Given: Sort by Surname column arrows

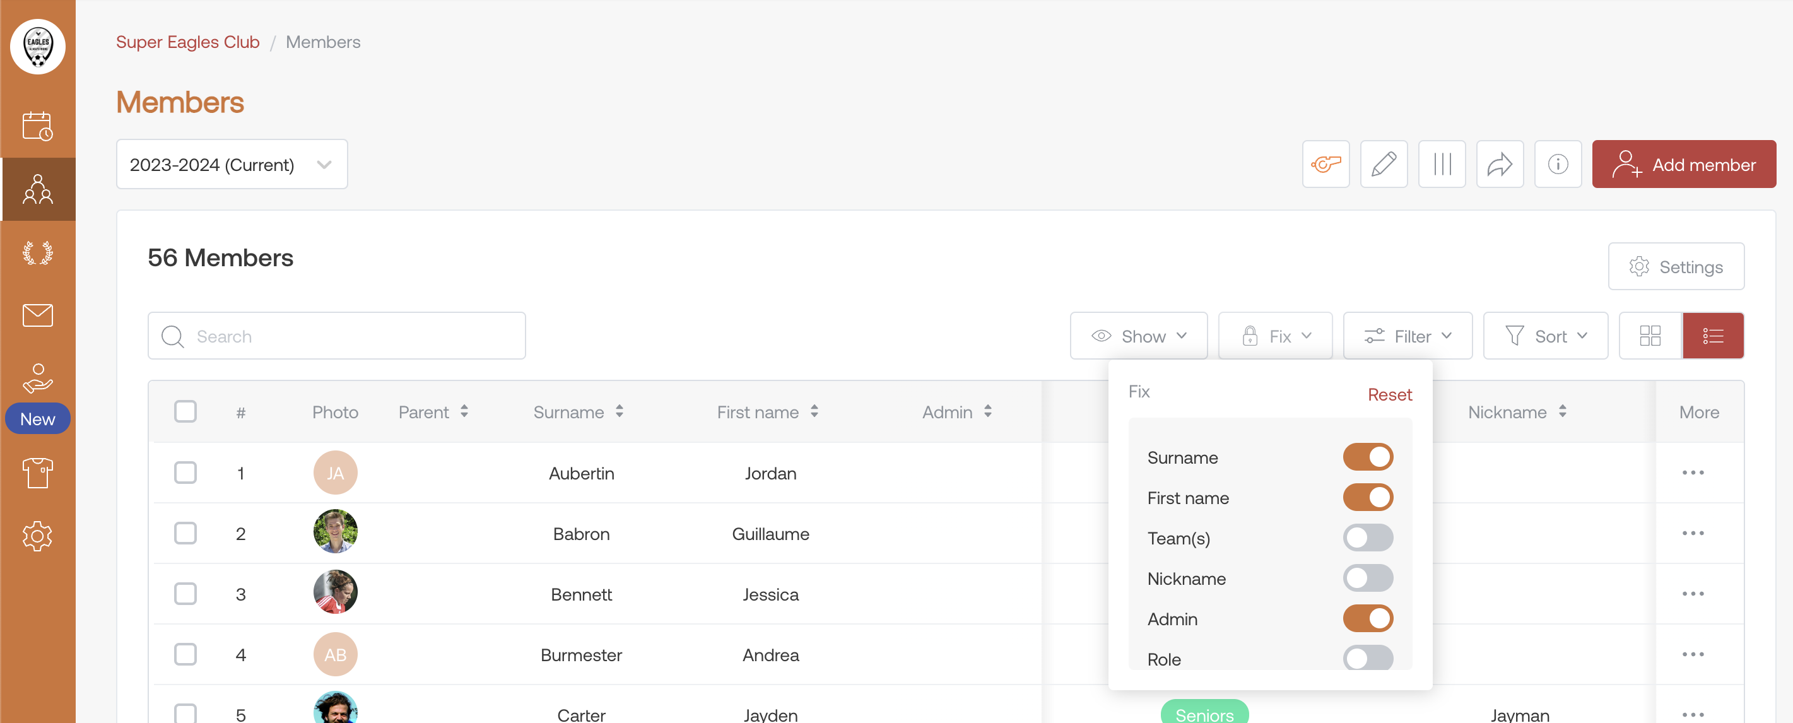Looking at the screenshot, I should coord(619,412).
